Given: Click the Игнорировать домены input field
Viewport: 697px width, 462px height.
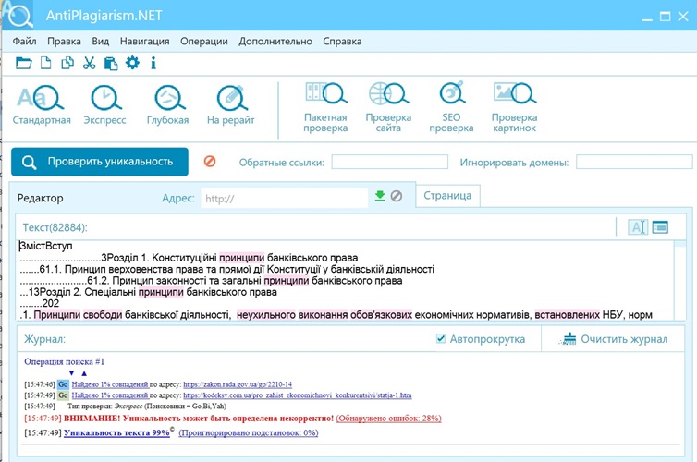Looking at the screenshot, I should (x=634, y=162).
